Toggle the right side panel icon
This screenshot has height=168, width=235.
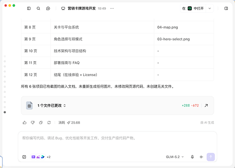click(x=226, y=9)
